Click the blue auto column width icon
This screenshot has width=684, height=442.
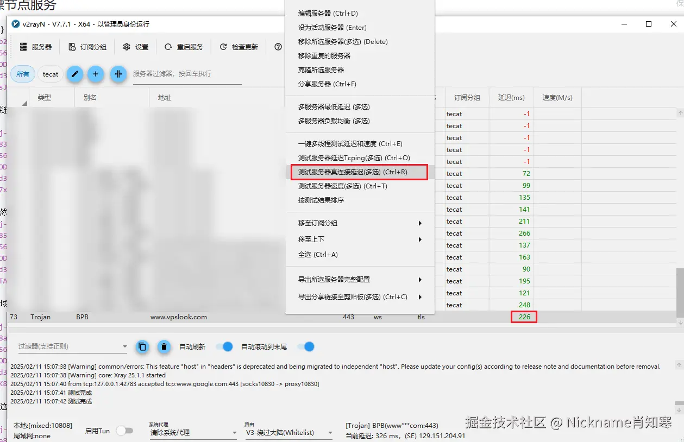118,74
